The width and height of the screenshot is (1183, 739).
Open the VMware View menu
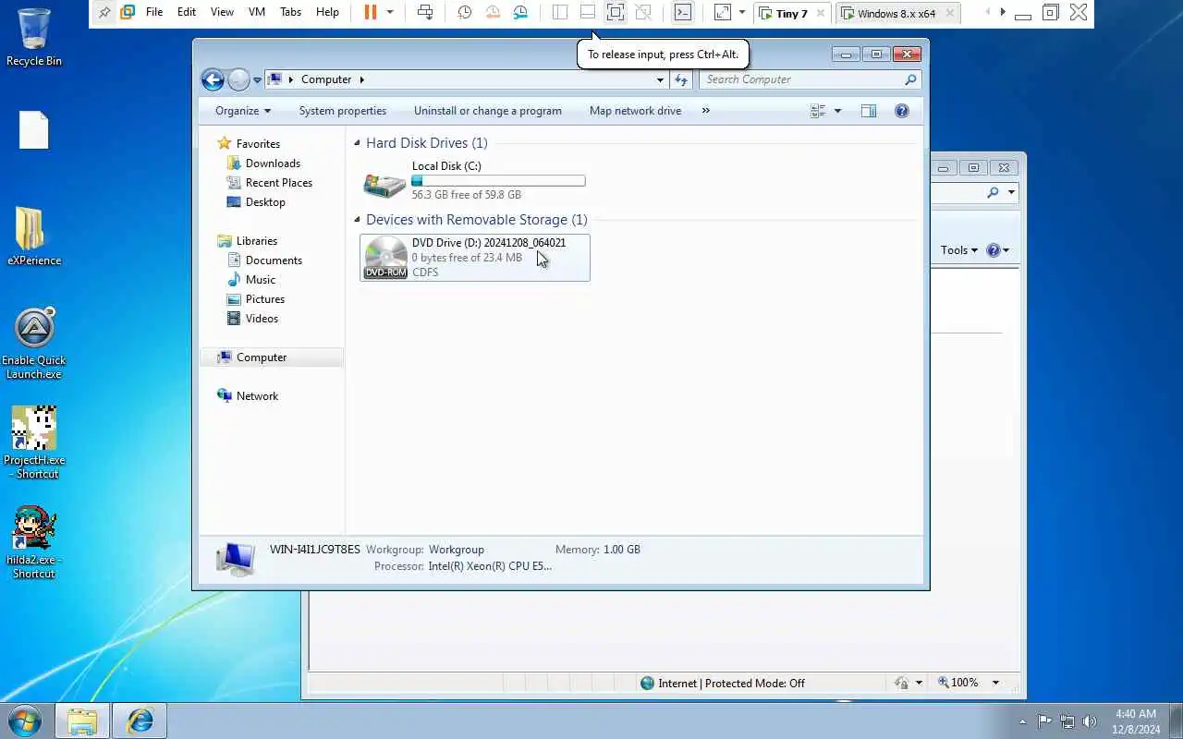pos(222,12)
